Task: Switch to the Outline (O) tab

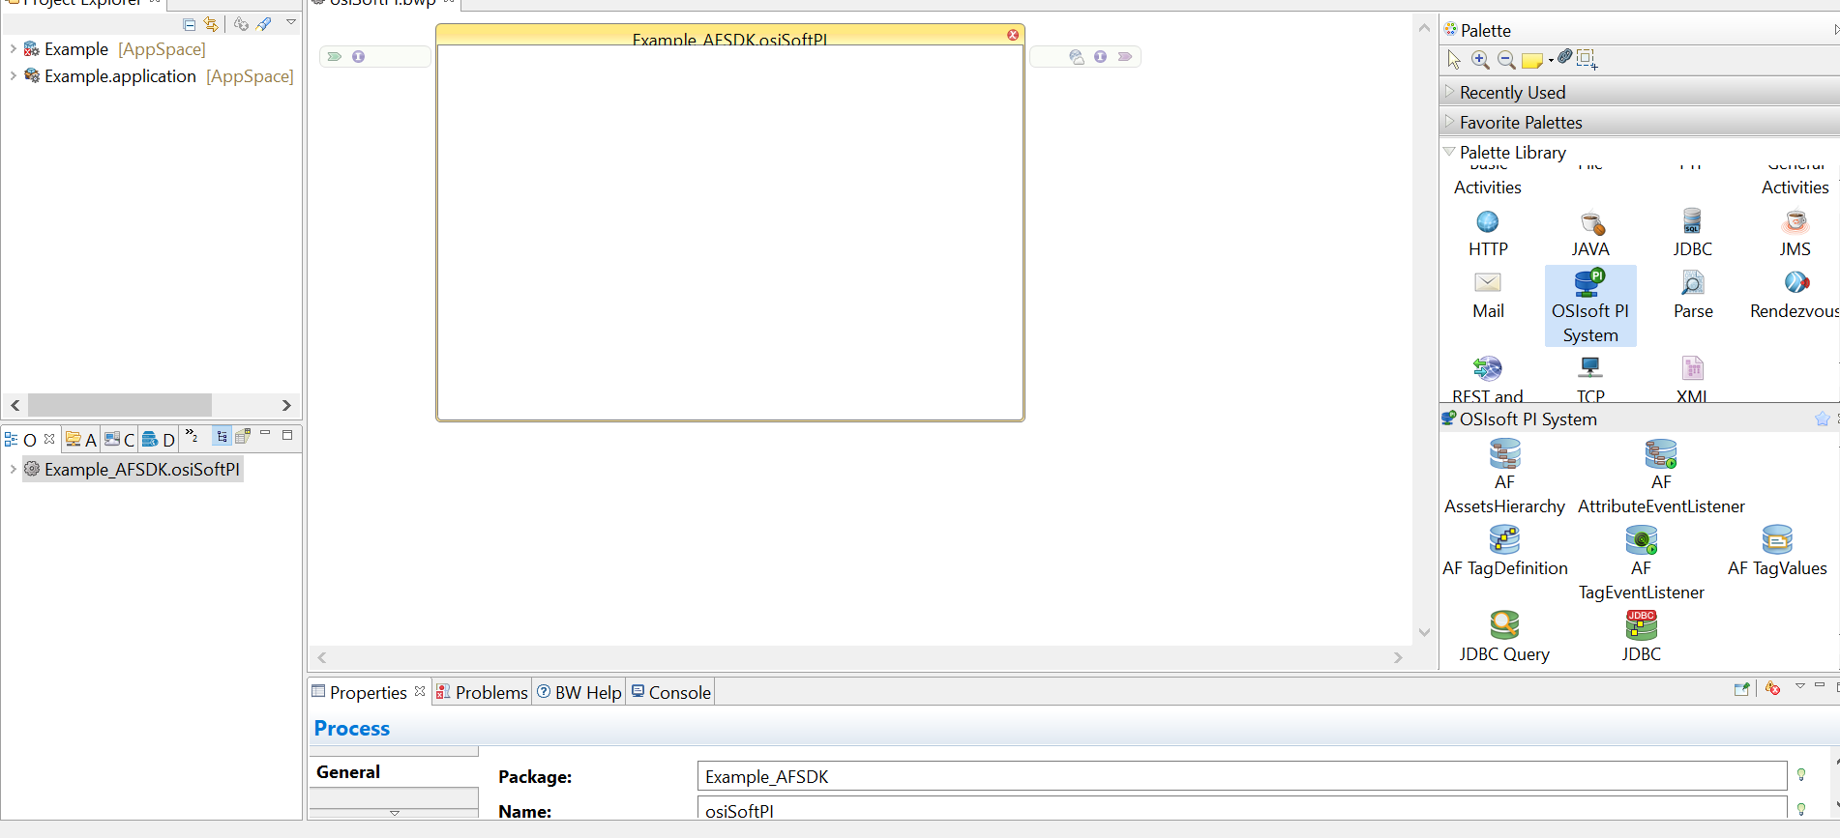Action: pos(29,440)
